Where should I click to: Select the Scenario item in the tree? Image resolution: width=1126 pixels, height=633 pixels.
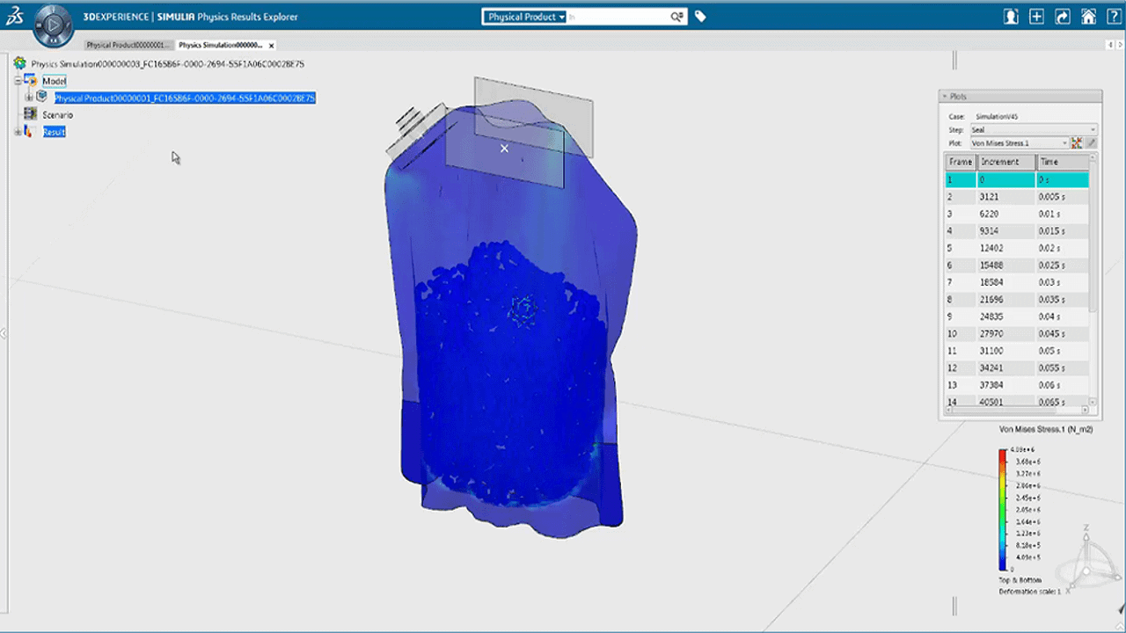pos(57,115)
